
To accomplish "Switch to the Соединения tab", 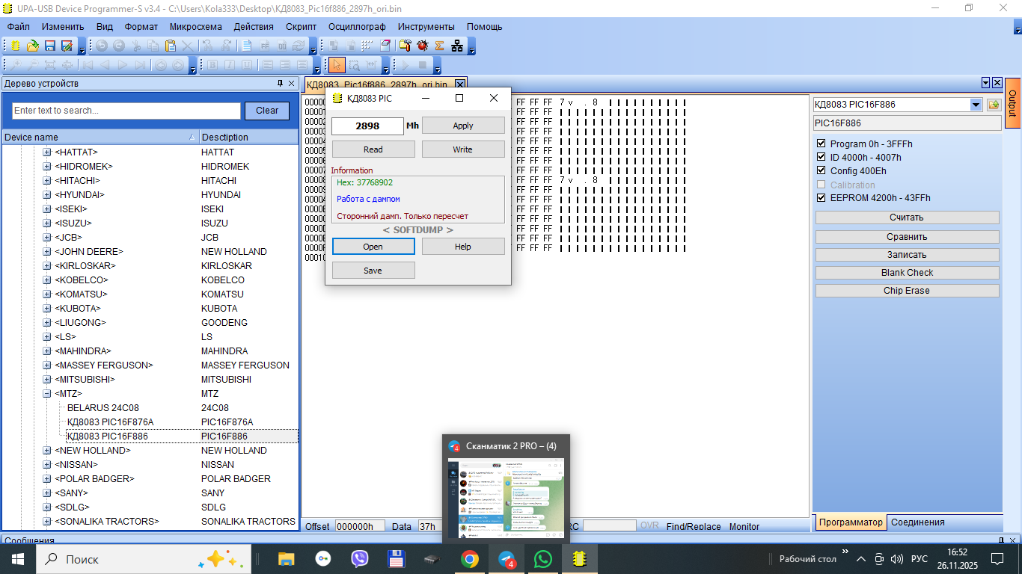I will pyautogui.click(x=917, y=522).
